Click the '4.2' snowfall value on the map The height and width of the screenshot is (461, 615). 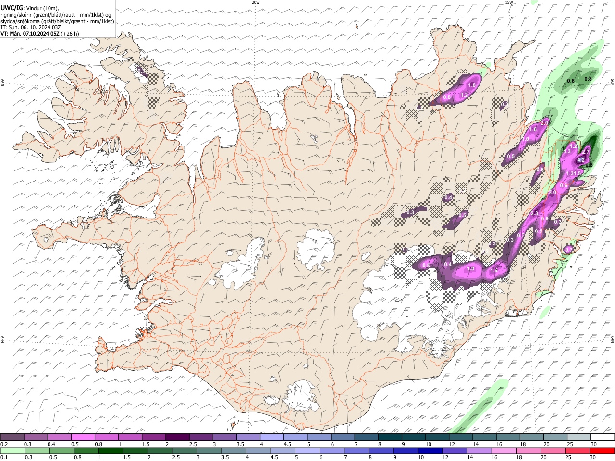pyautogui.click(x=580, y=160)
